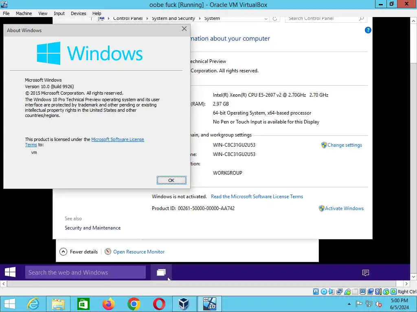Click the VirtualBox display status icon

tap(362, 292)
